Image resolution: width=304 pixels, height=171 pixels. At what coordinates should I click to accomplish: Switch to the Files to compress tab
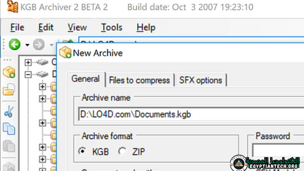[x=140, y=80]
